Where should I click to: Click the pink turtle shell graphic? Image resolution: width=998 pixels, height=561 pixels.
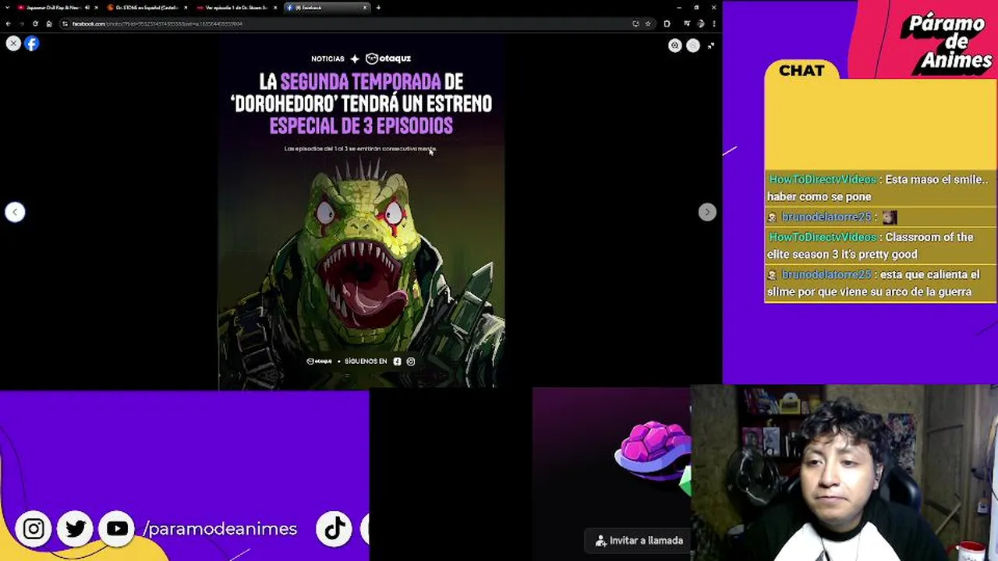653,450
